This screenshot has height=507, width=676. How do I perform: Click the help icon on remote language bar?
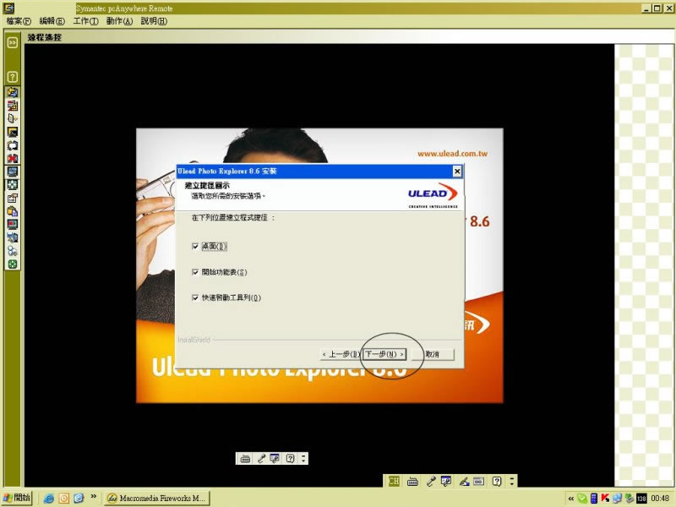(x=290, y=458)
